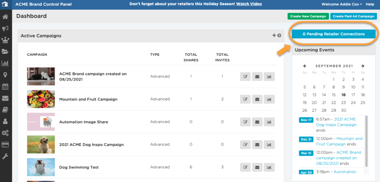The image size is (380, 182).
Task: Click the circled arrow in Active Campaigns header
Action: [x=279, y=35]
